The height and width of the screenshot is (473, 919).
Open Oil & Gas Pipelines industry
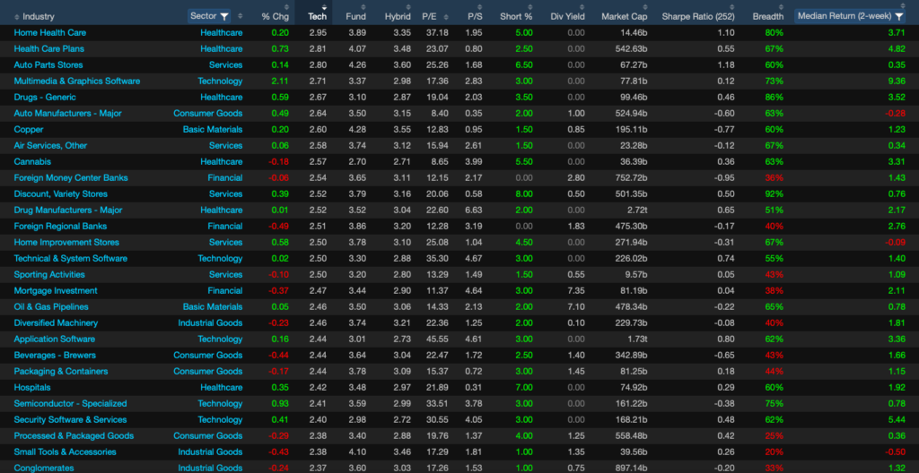click(x=51, y=306)
